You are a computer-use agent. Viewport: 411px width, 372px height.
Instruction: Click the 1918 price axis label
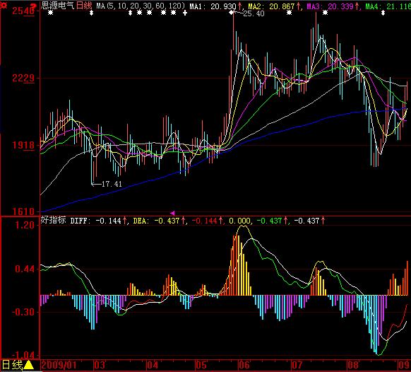[x=23, y=145]
